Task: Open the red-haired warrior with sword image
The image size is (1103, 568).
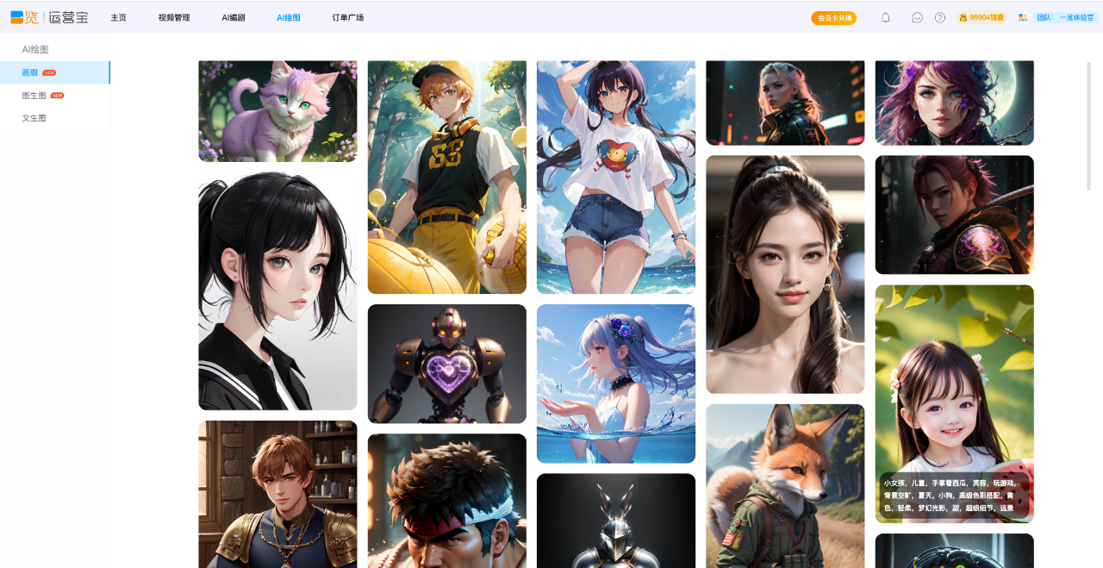Action: (x=954, y=215)
